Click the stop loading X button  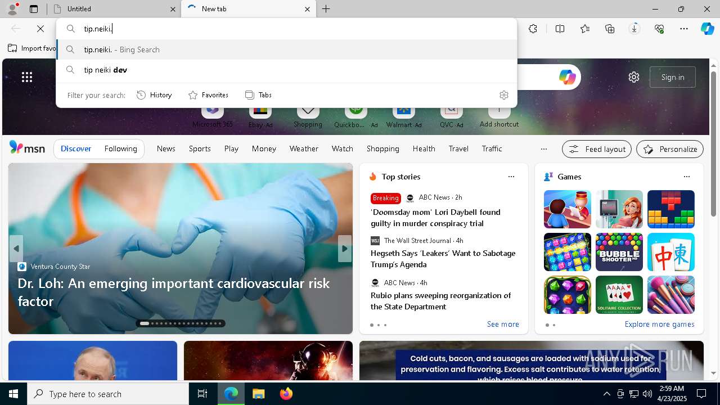(40, 29)
